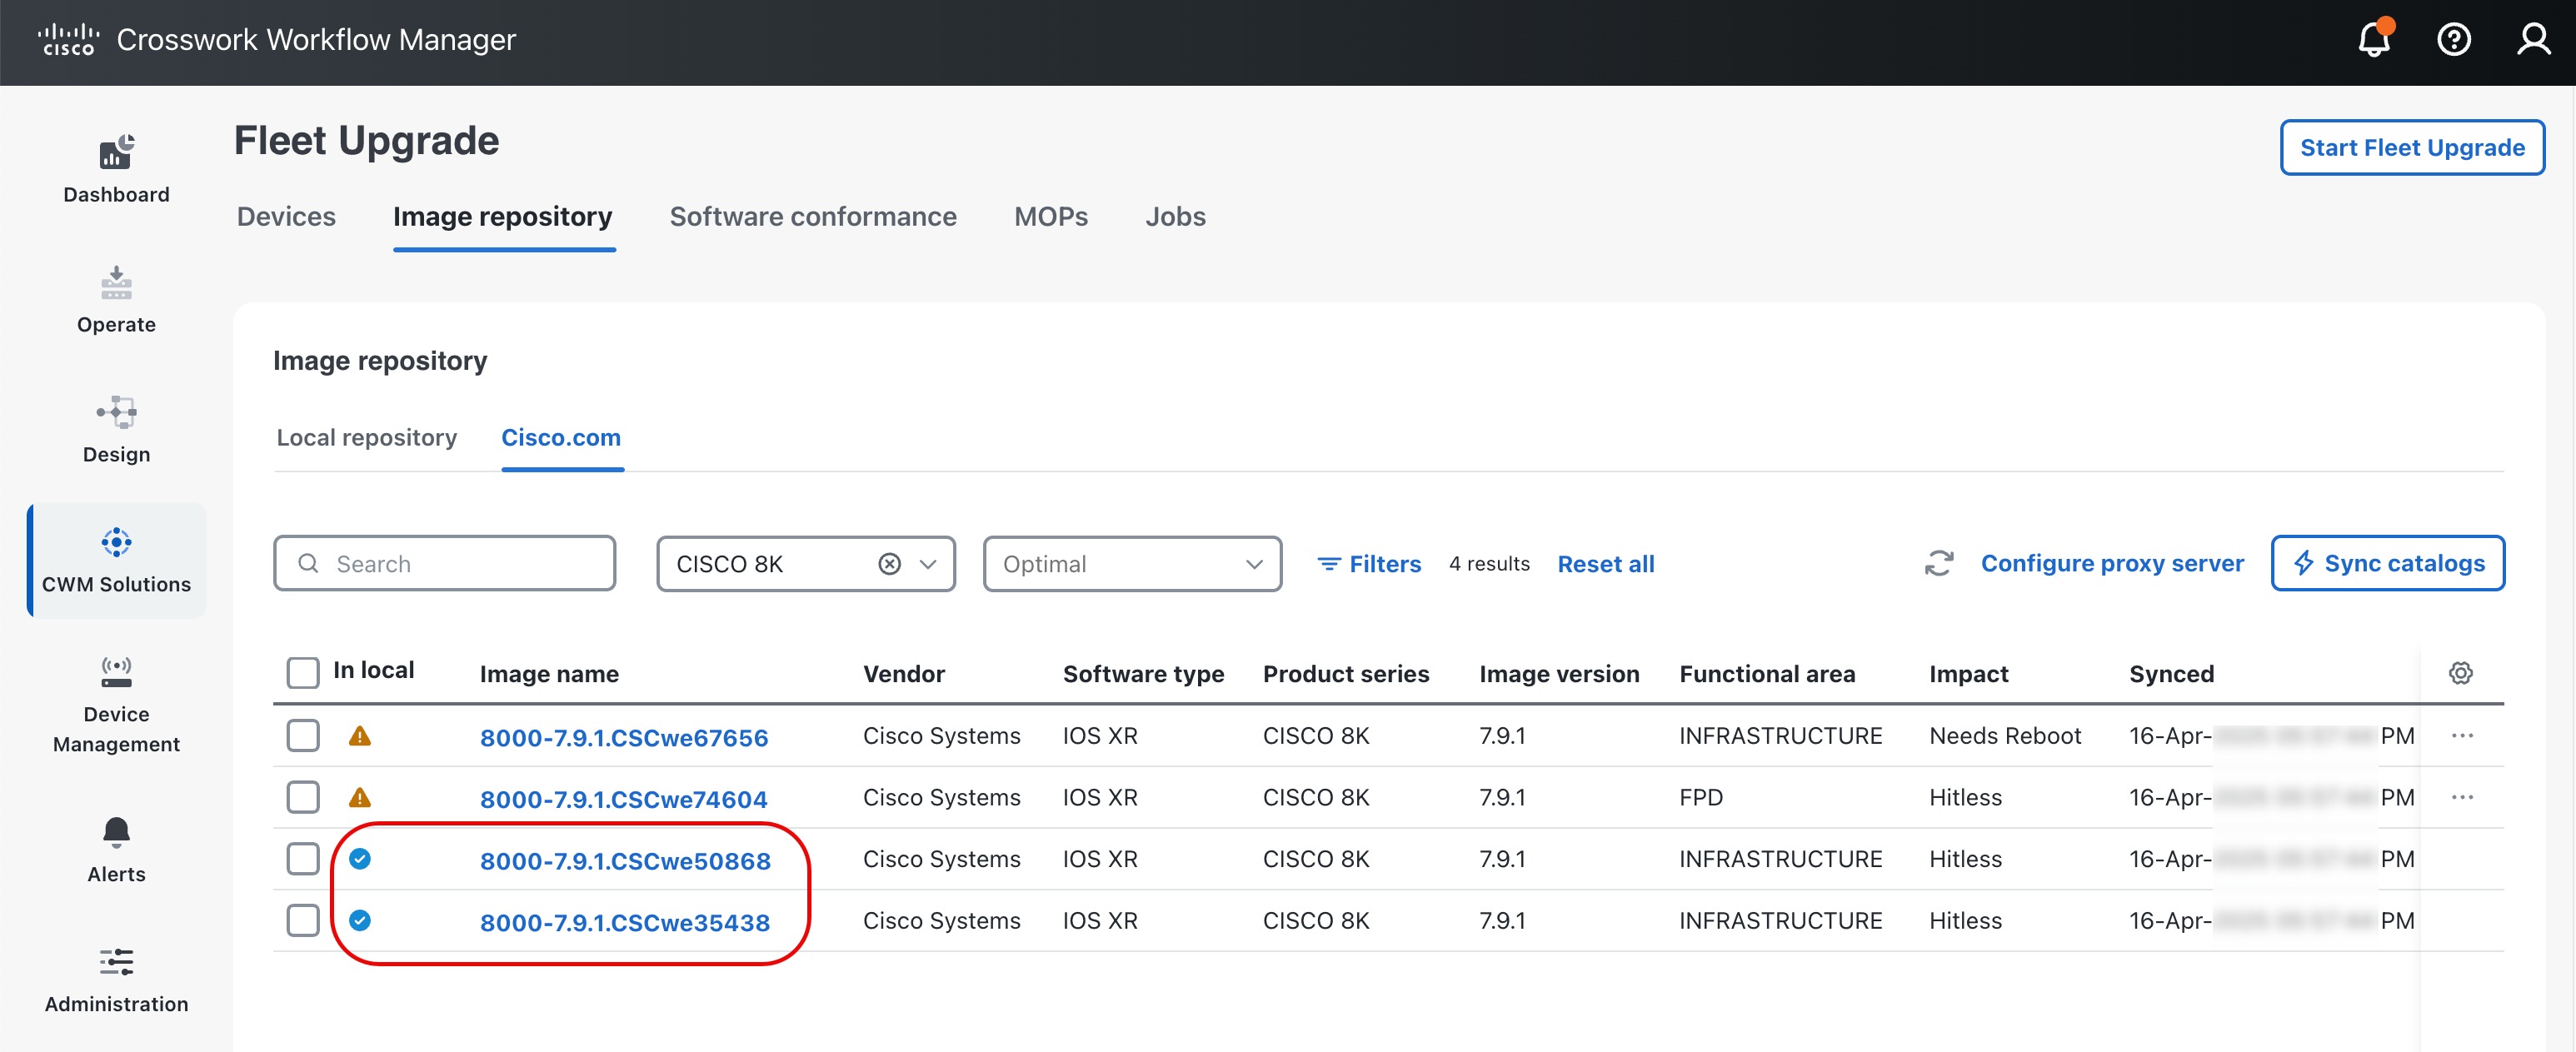Image resolution: width=2576 pixels, height=1052 pixels.
Task: Open the notifications bell
Action: coord(2374,39)
